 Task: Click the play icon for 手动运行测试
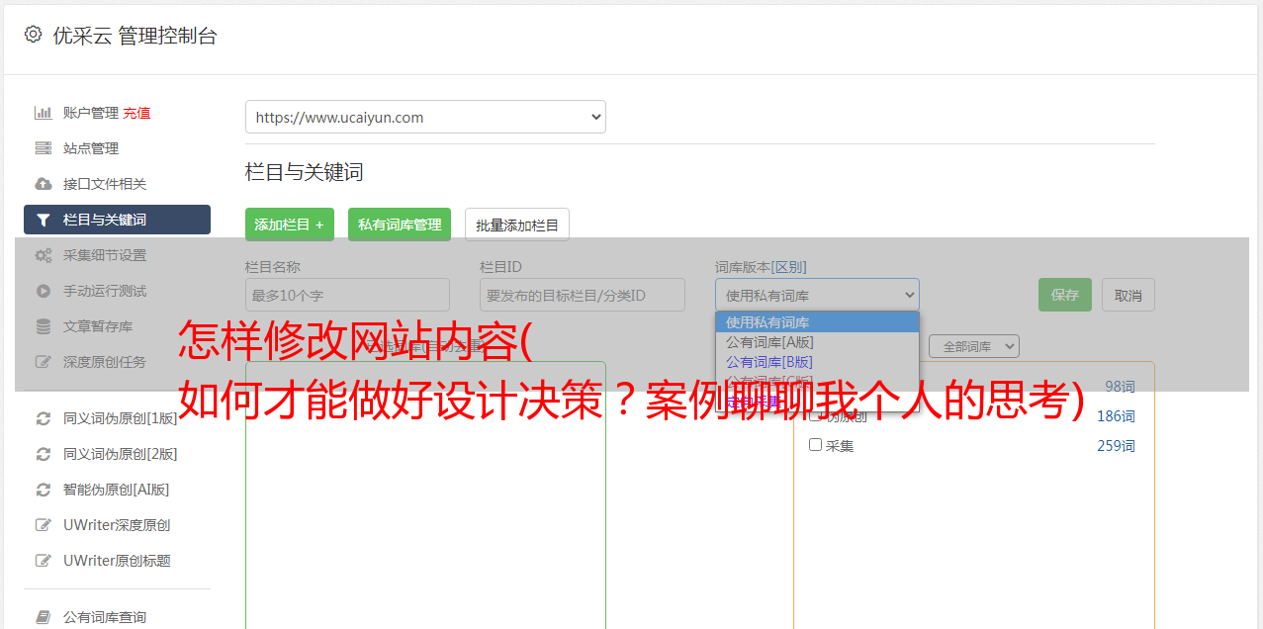coord(44,291)
